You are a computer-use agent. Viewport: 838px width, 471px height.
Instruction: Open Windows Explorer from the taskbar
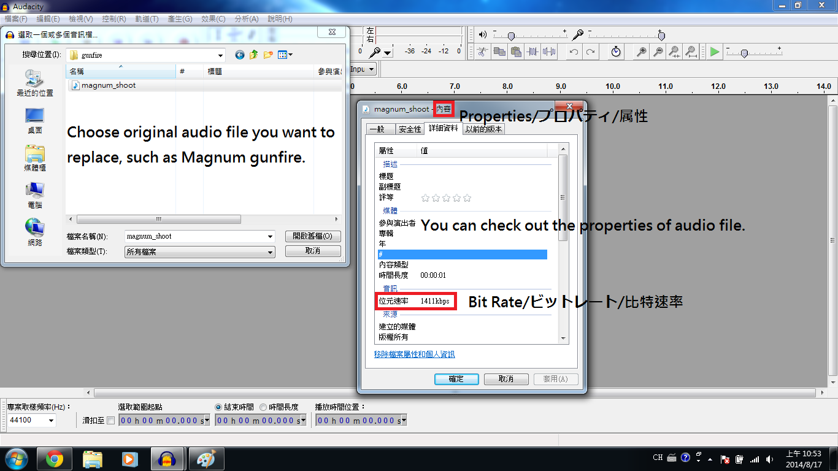(93, 459)
